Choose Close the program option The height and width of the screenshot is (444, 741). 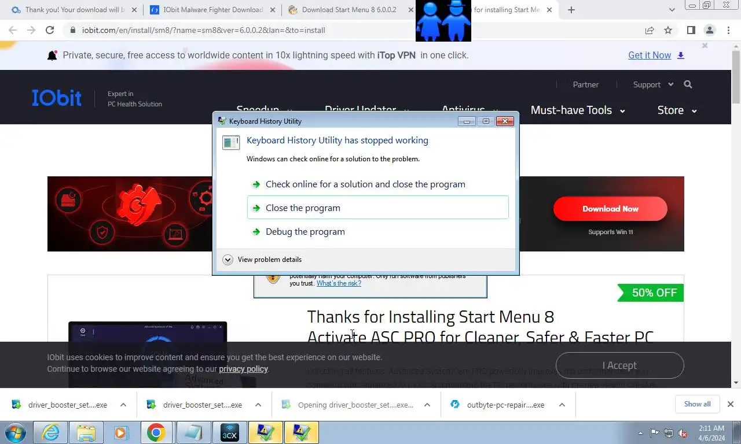pyautogui.click(x=377, y=208)
